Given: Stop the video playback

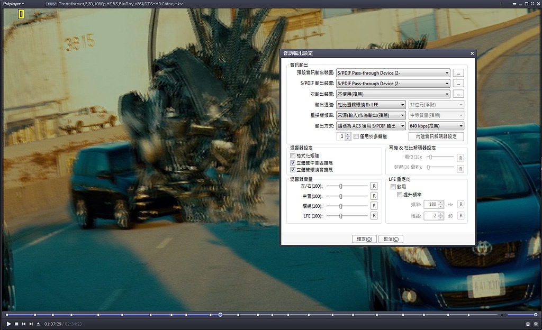Looking at the screenshot, I should point(16,324).
